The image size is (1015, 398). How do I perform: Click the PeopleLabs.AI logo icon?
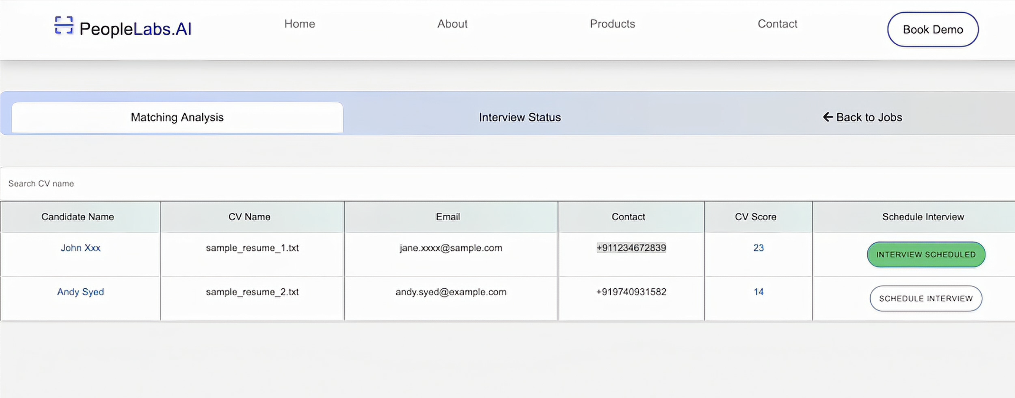coord(64,26)
